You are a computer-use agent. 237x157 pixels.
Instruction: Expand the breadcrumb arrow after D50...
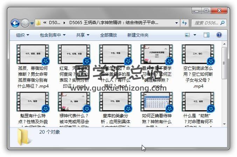[64, 23]
